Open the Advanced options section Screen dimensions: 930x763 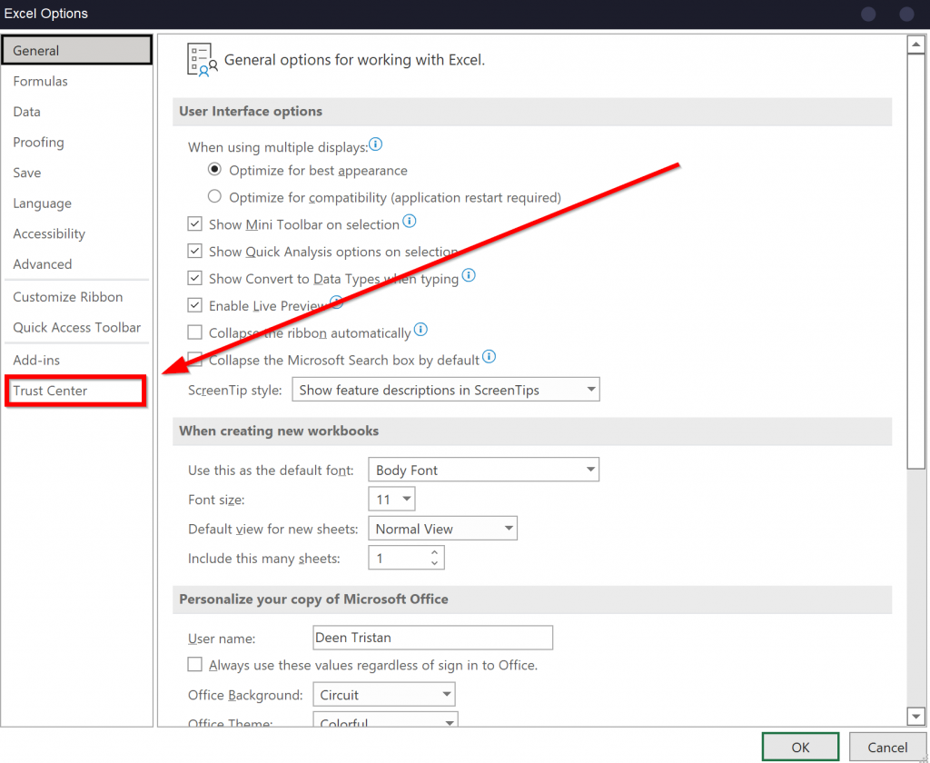tap(42, 264)
